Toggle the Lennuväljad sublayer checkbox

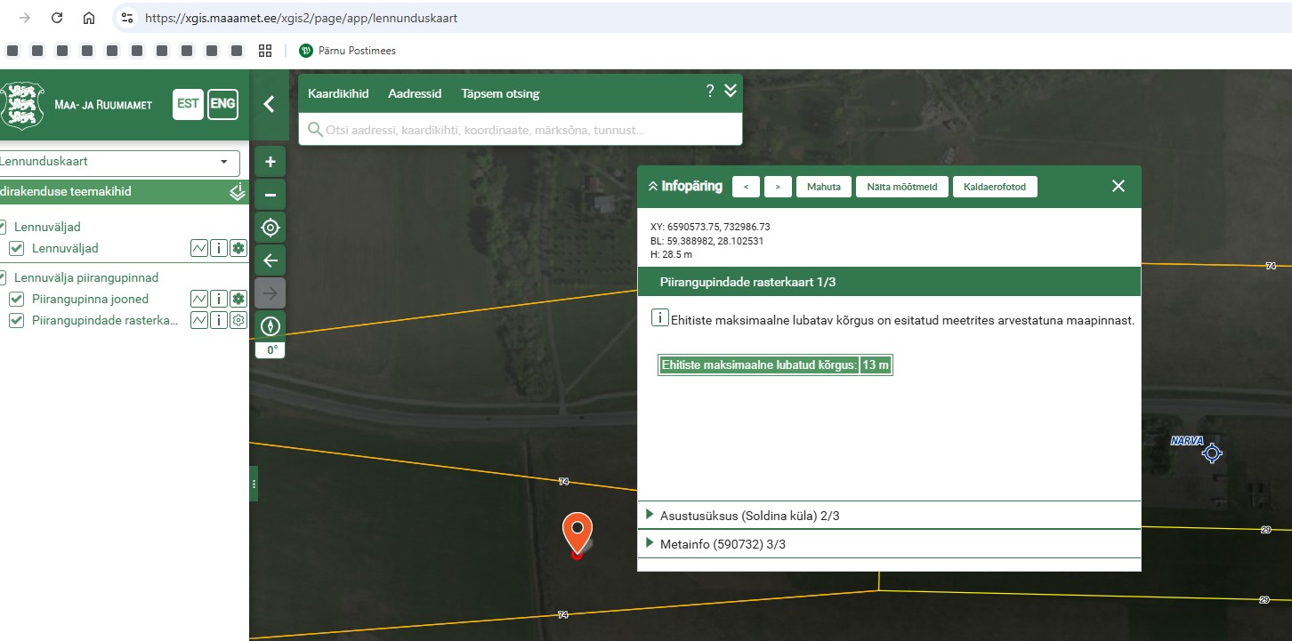pos(16,248)
